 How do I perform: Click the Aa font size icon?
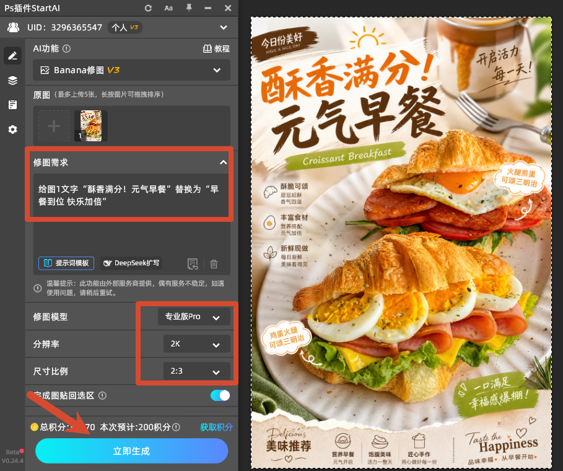click(x=168, y=8)
